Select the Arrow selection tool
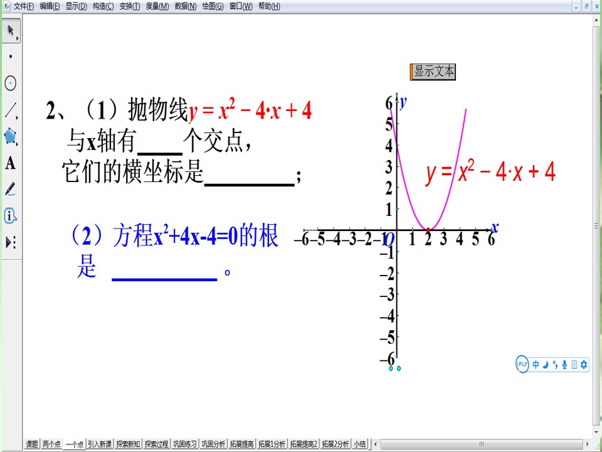This screenshot has width=602, height=452. [x=11, y=30]
